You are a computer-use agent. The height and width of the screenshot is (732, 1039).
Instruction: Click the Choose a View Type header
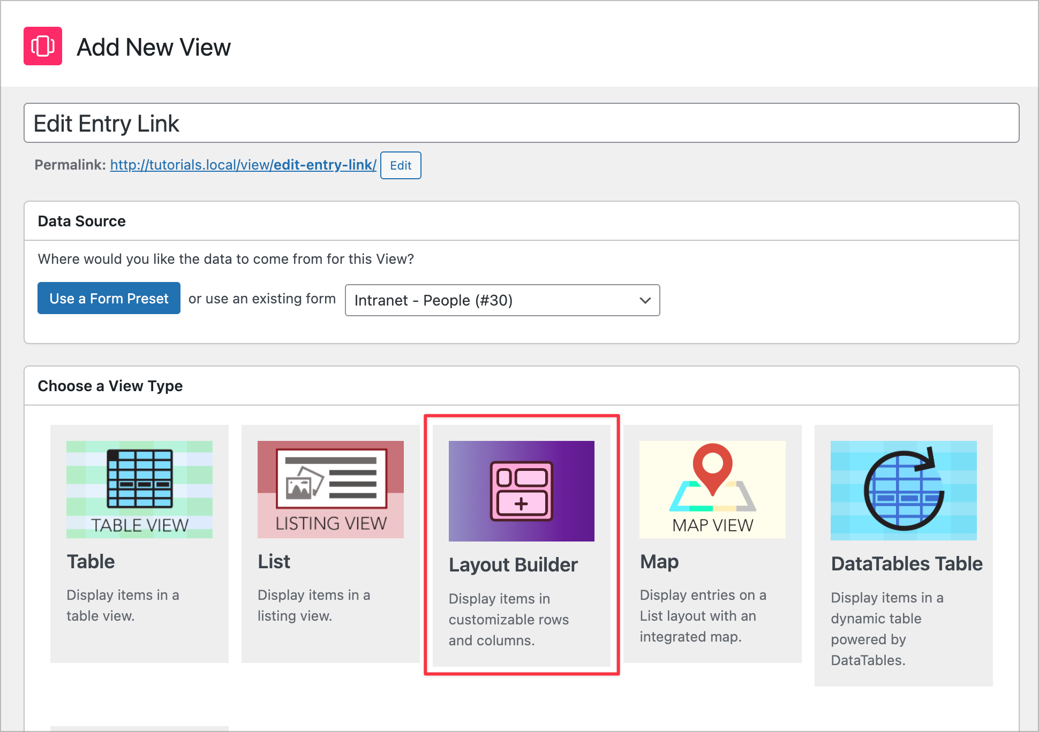click(x=521, y=386)
